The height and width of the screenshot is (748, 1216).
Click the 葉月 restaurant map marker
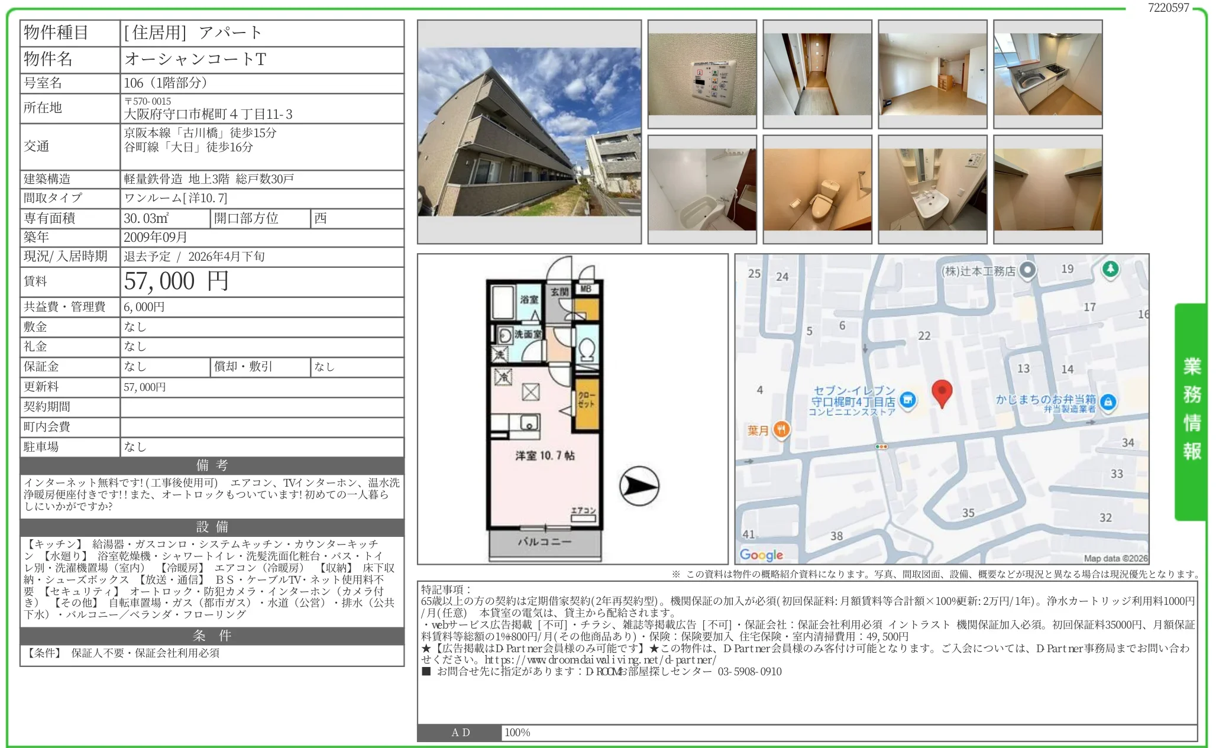tap(781, 430)
